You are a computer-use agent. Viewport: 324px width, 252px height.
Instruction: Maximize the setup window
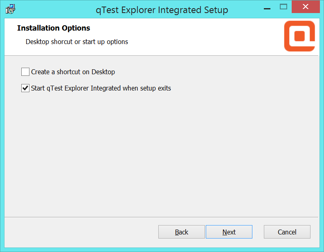(x=283, y=7)
